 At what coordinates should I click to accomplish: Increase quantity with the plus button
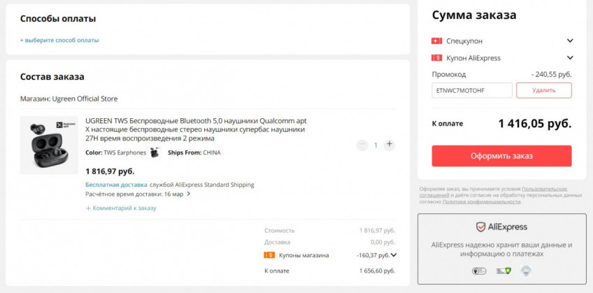click(390, 145)
